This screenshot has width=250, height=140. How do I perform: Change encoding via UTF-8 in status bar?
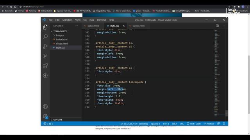point(166,124)
